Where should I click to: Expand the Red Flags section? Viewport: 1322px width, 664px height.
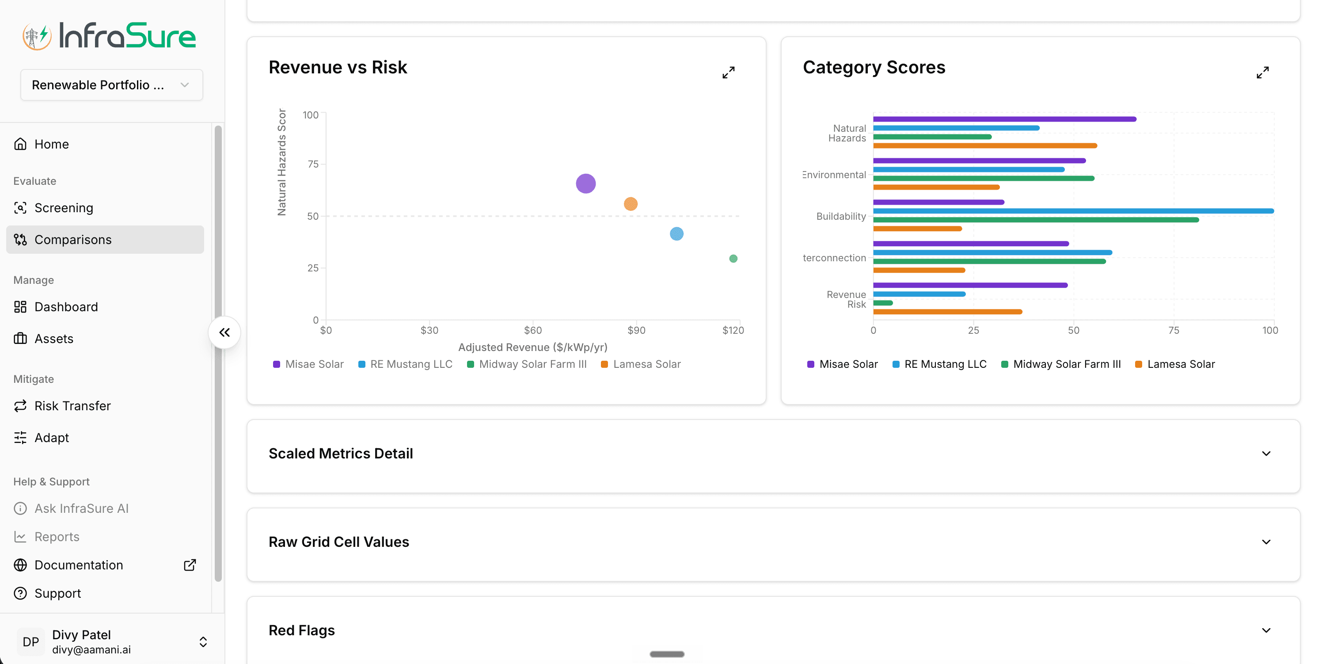1266,630
